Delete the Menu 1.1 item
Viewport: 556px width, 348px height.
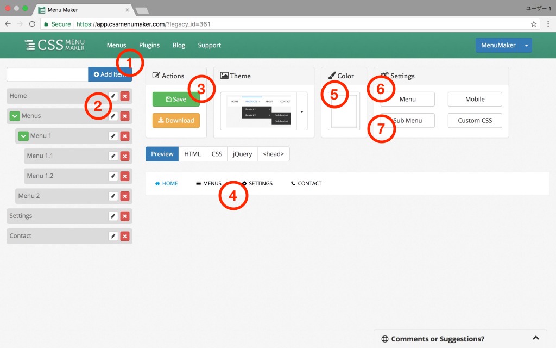point(125,156)
